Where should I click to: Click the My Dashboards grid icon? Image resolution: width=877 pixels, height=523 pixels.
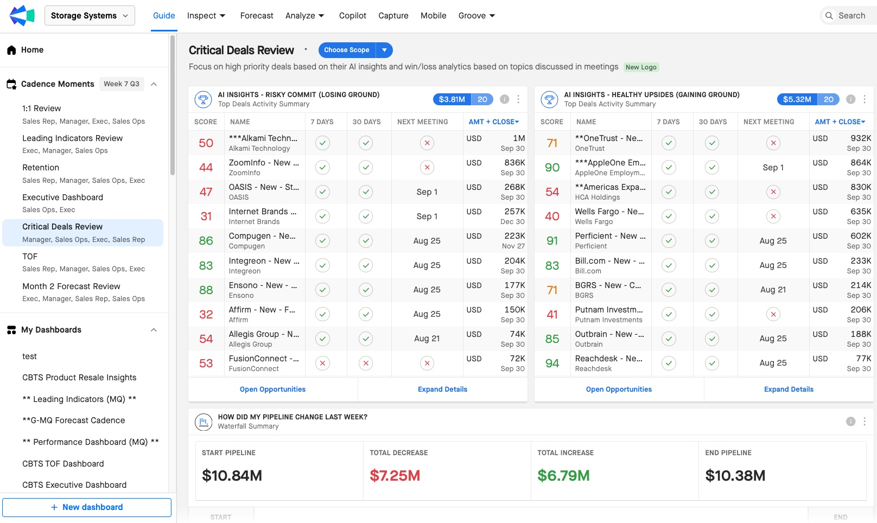11,330
